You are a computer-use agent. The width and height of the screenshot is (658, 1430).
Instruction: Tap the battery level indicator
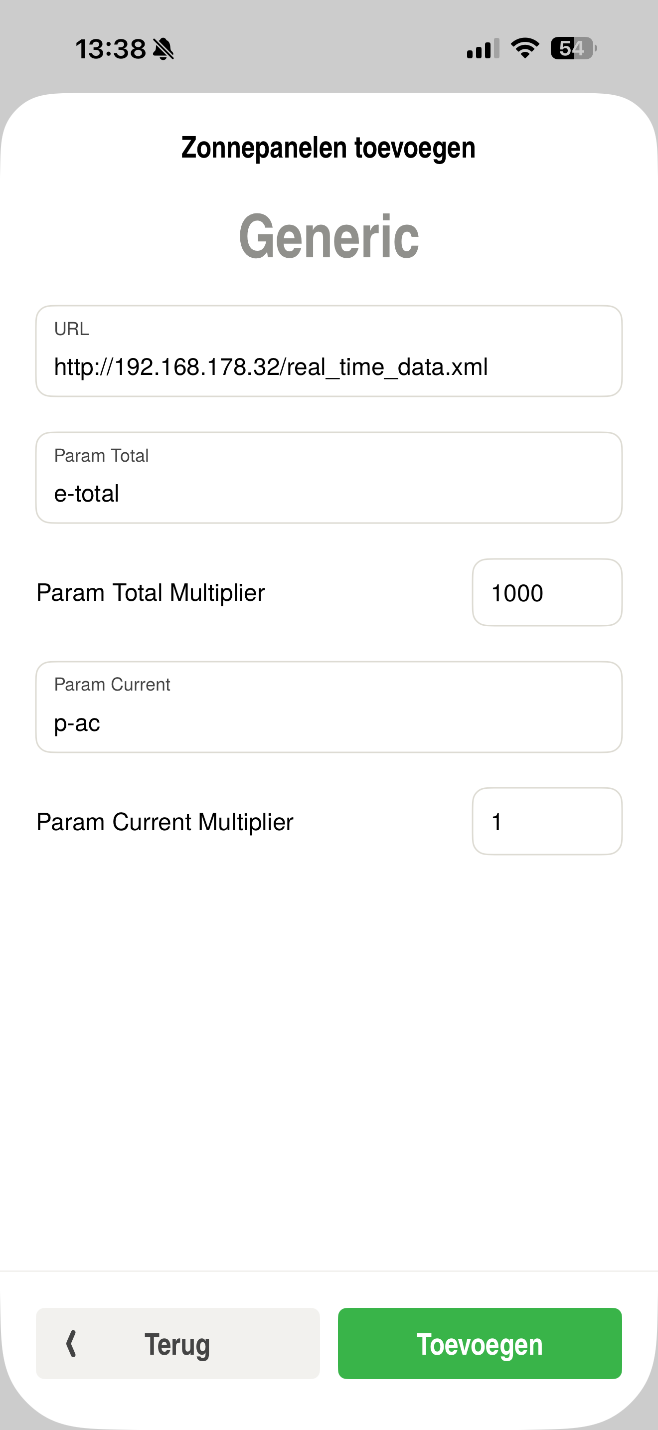[573, 48]
